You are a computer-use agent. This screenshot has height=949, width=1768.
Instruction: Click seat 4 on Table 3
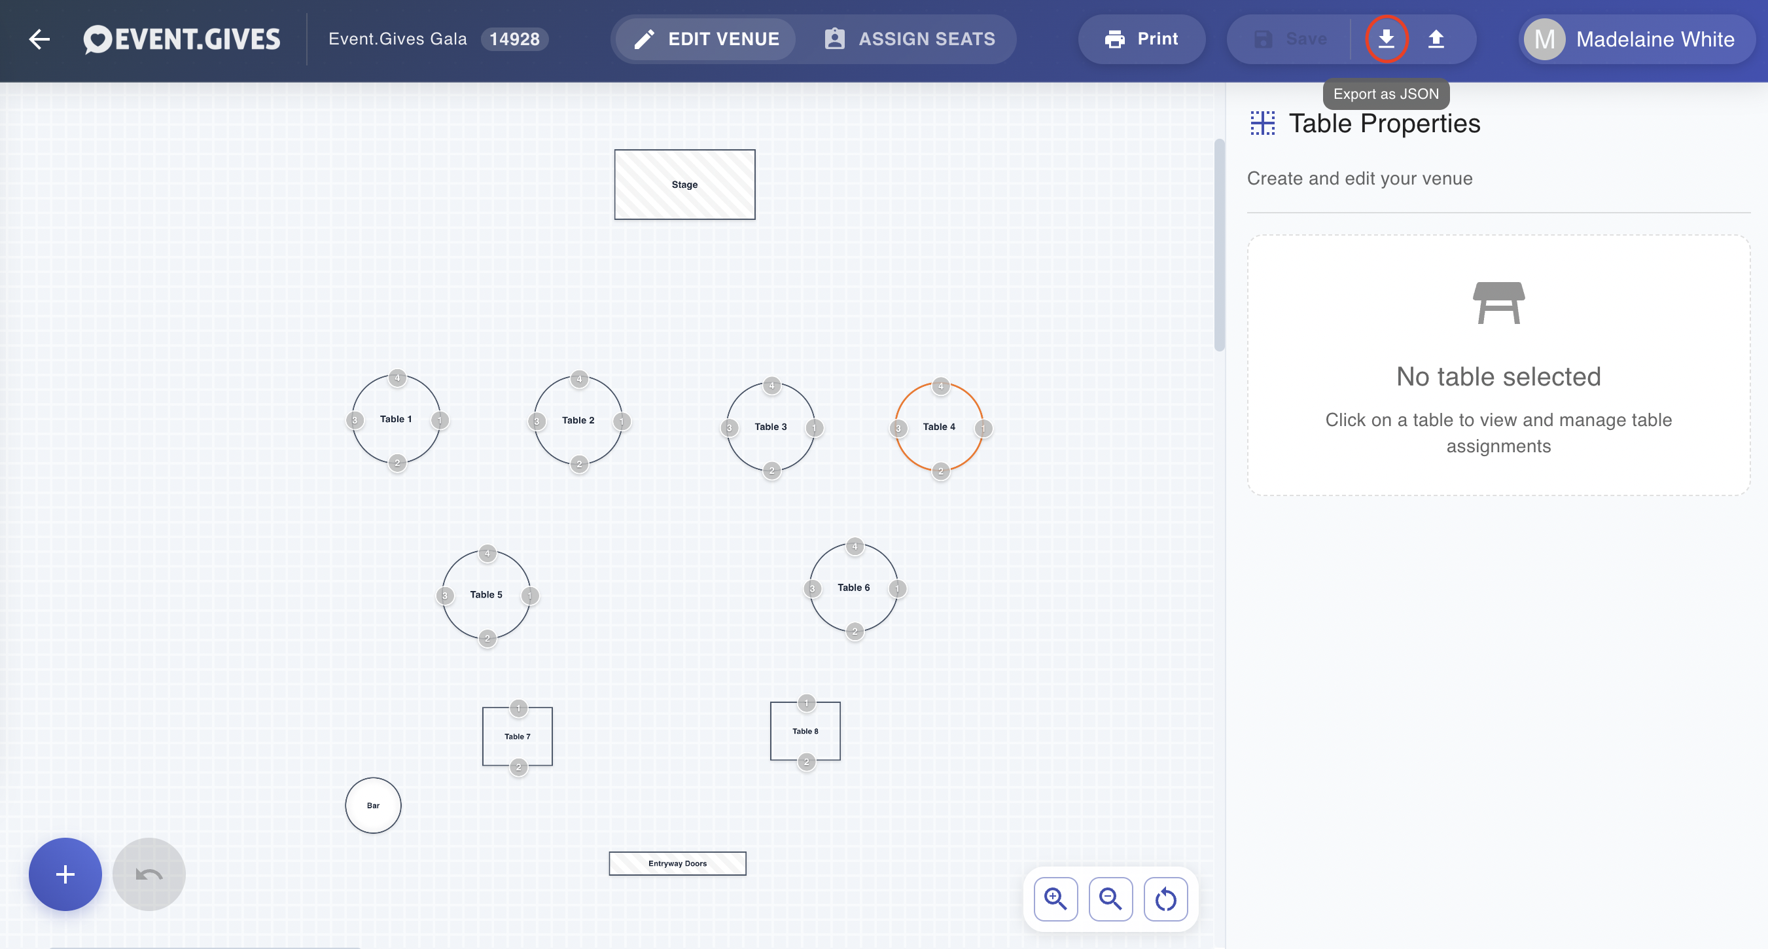pyautogui.click(x=772, y=386)
